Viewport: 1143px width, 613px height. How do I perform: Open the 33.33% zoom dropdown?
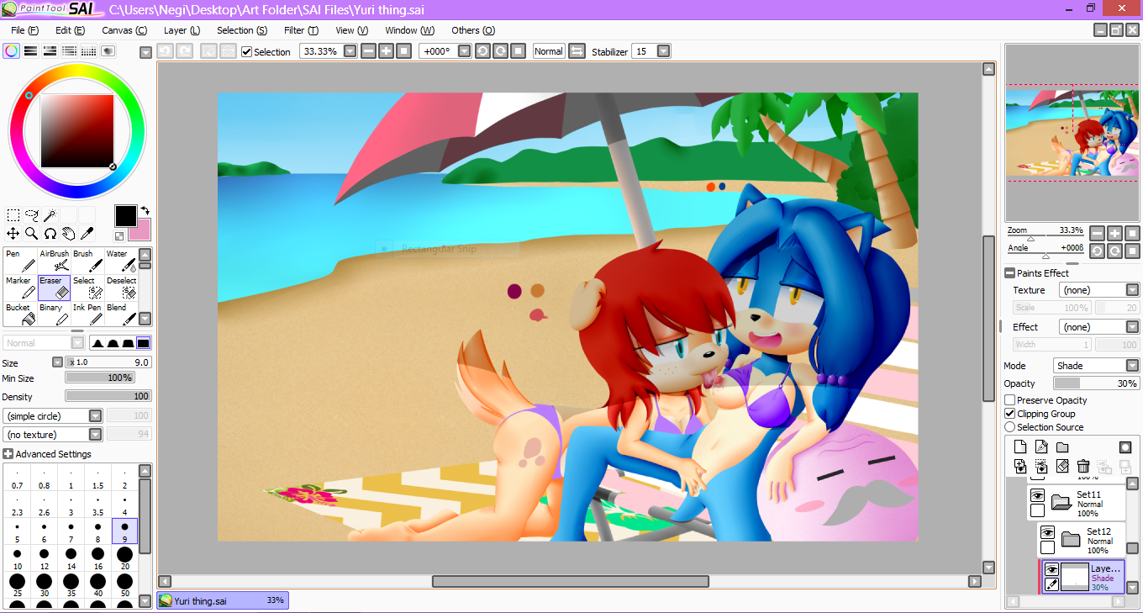350,51
